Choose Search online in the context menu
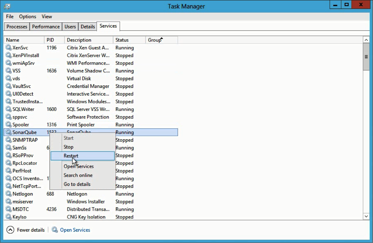373x243 pixels. click(83, 175)
